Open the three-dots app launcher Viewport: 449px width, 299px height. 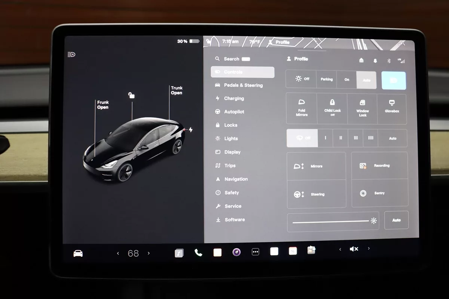coord(256,252)
